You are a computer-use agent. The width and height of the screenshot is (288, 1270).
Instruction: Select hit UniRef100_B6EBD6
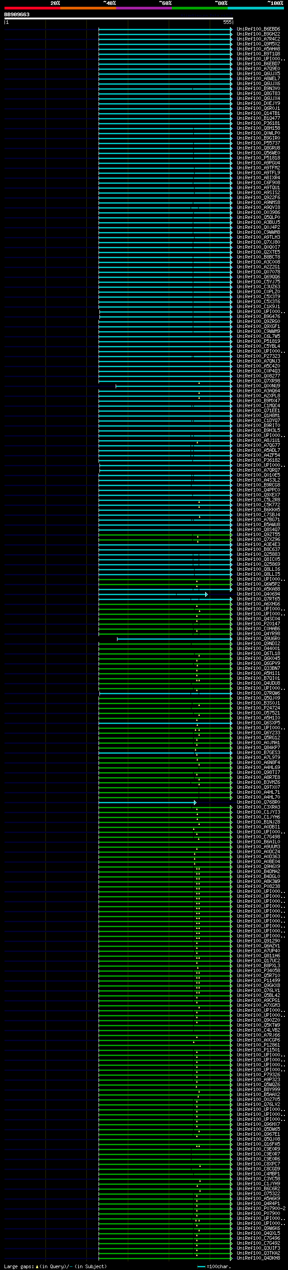tap(258, 29)
